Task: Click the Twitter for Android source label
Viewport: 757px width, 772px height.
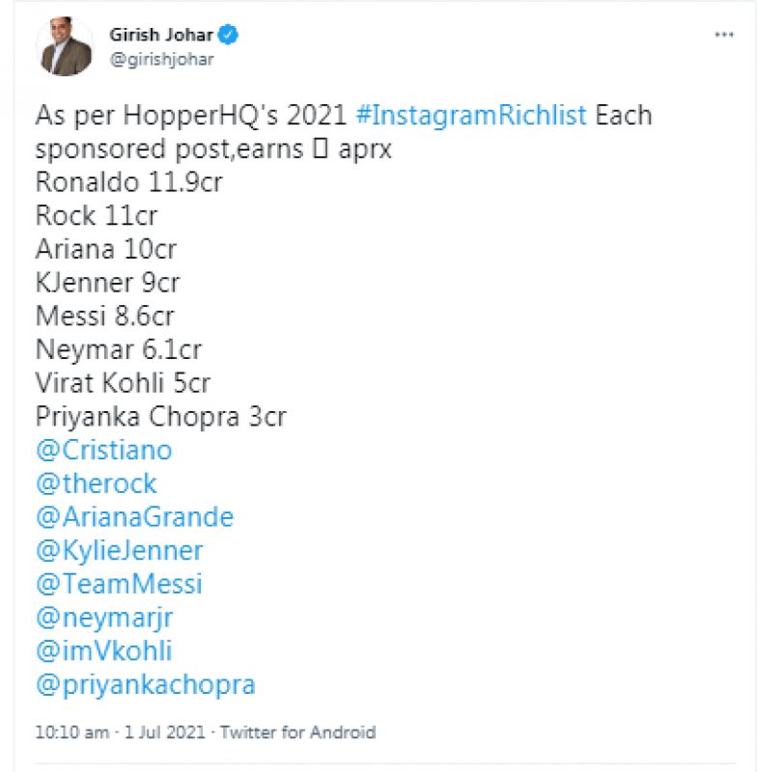Action: pos(297,732)
